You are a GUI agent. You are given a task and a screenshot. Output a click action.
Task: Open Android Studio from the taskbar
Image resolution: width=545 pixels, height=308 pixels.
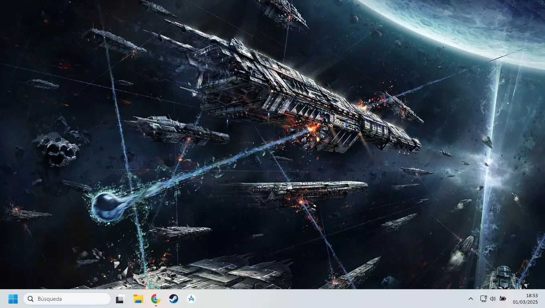point(191,299)
